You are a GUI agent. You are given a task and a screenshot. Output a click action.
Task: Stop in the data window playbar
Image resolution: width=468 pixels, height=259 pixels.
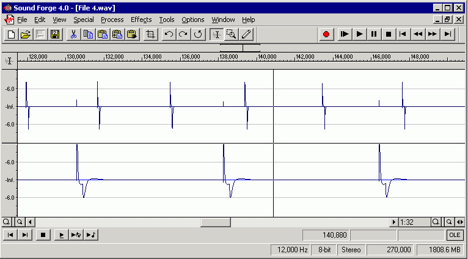[43, 235]
